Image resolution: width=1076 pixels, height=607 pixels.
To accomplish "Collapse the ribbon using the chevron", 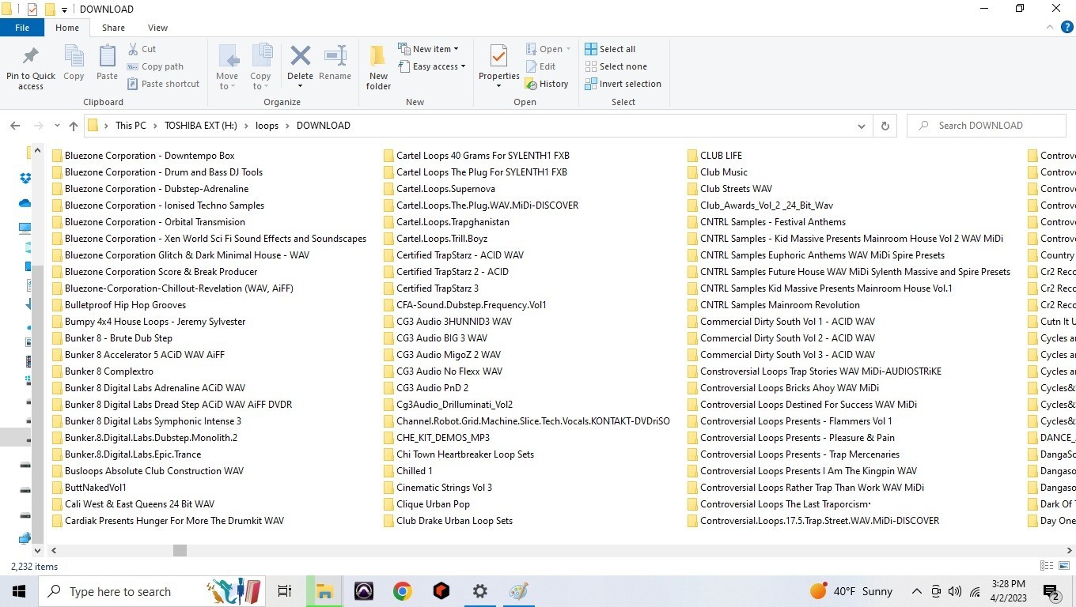I will (x=1050, y=27).
